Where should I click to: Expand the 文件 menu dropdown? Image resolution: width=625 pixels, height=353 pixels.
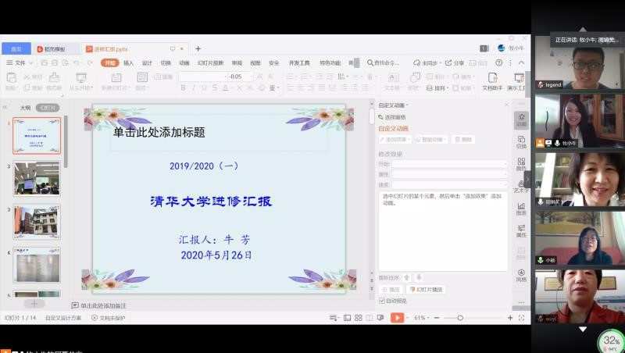point(21,62)
